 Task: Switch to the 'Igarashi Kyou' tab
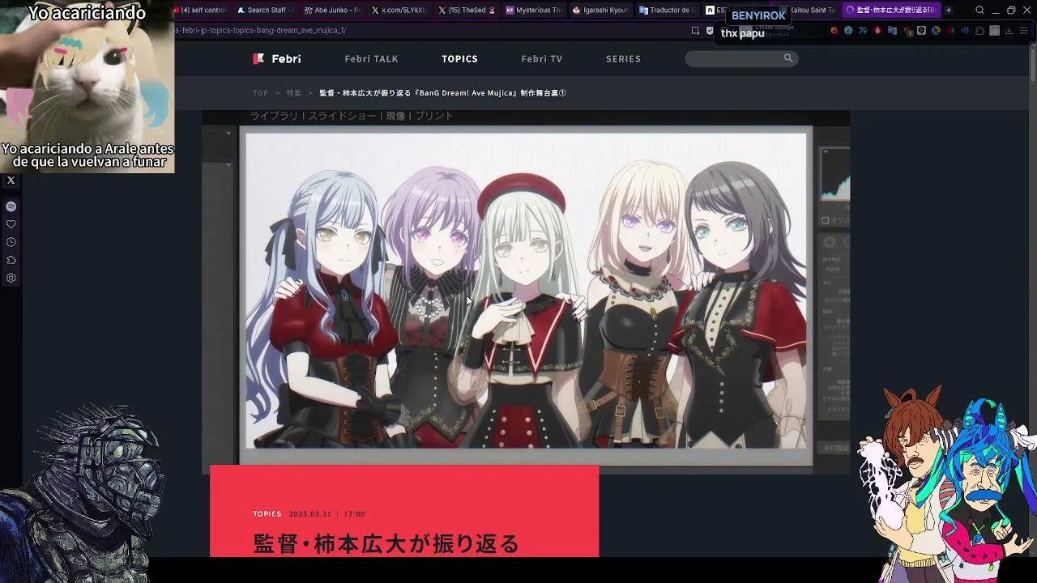[x=600, y=11]
